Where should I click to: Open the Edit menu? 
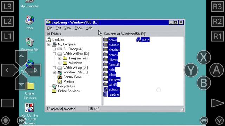tap(58, 28)
